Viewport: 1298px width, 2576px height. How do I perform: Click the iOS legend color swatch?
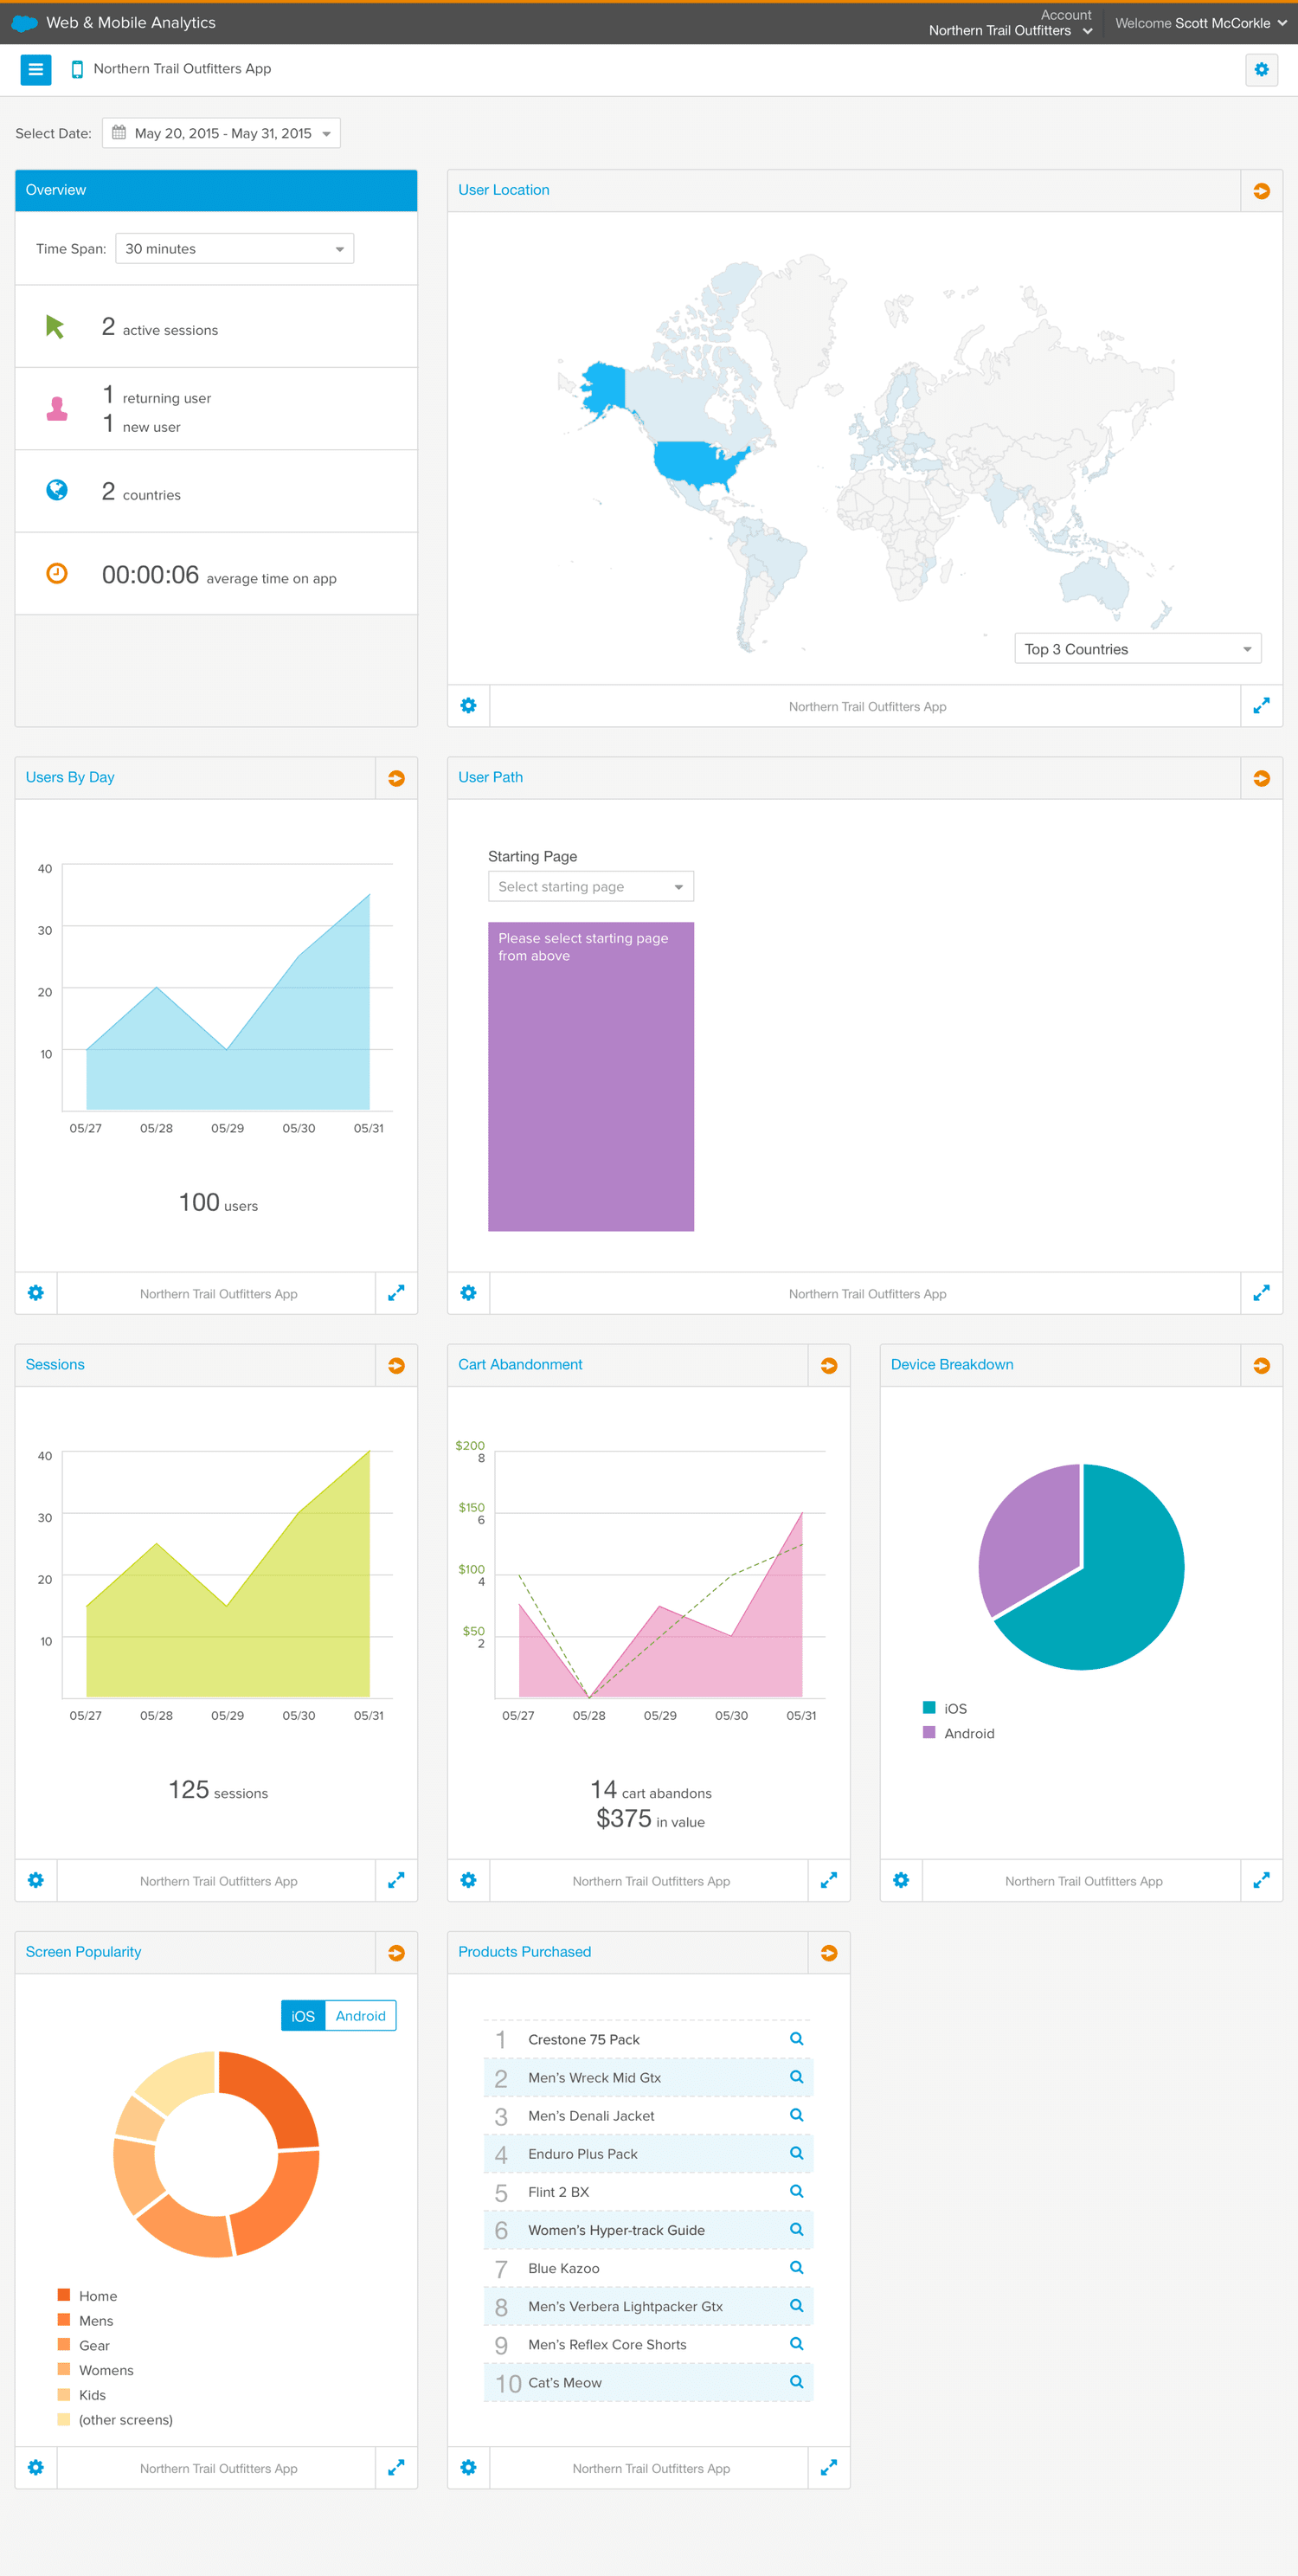[x=929, y=1707]
